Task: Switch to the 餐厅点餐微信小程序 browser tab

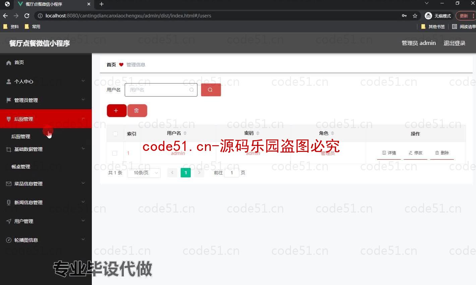Action: point(54,4)
